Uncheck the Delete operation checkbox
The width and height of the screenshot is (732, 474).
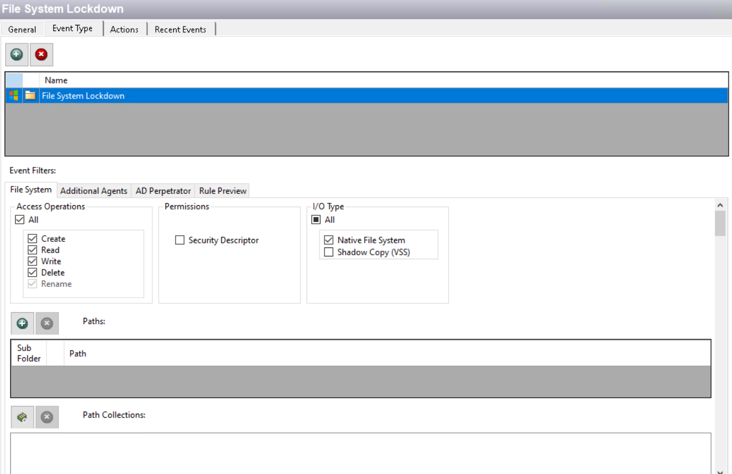tap(32, 273)
